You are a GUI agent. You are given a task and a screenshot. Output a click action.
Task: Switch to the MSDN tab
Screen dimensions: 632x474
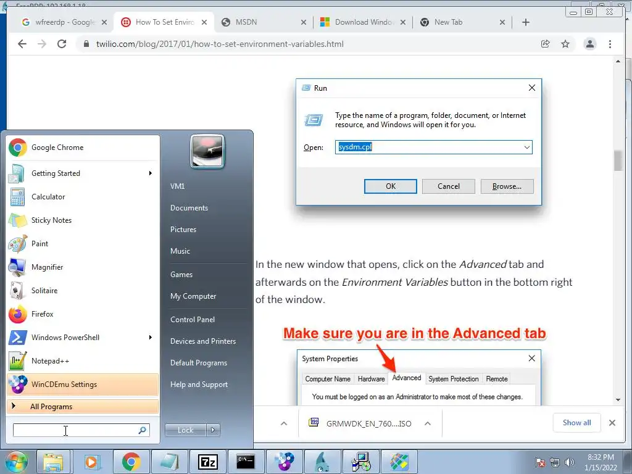coord(258,22)
